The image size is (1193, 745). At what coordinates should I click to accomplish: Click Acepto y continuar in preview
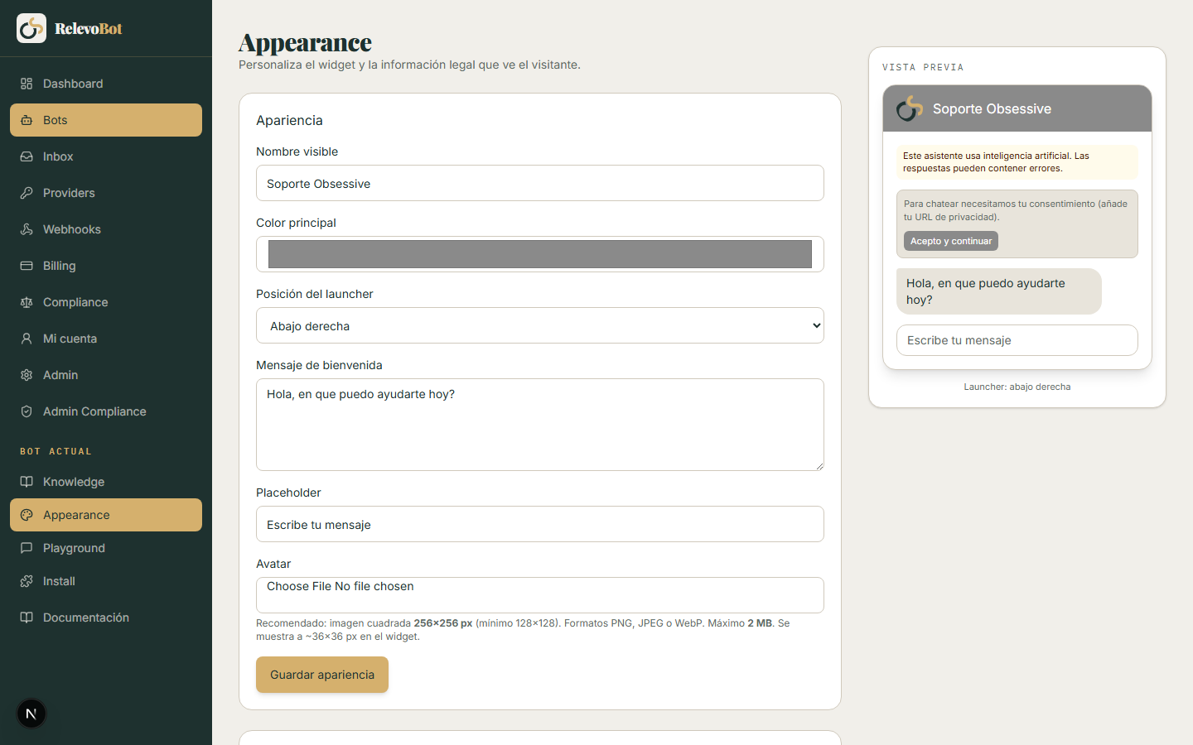[951, 241]
